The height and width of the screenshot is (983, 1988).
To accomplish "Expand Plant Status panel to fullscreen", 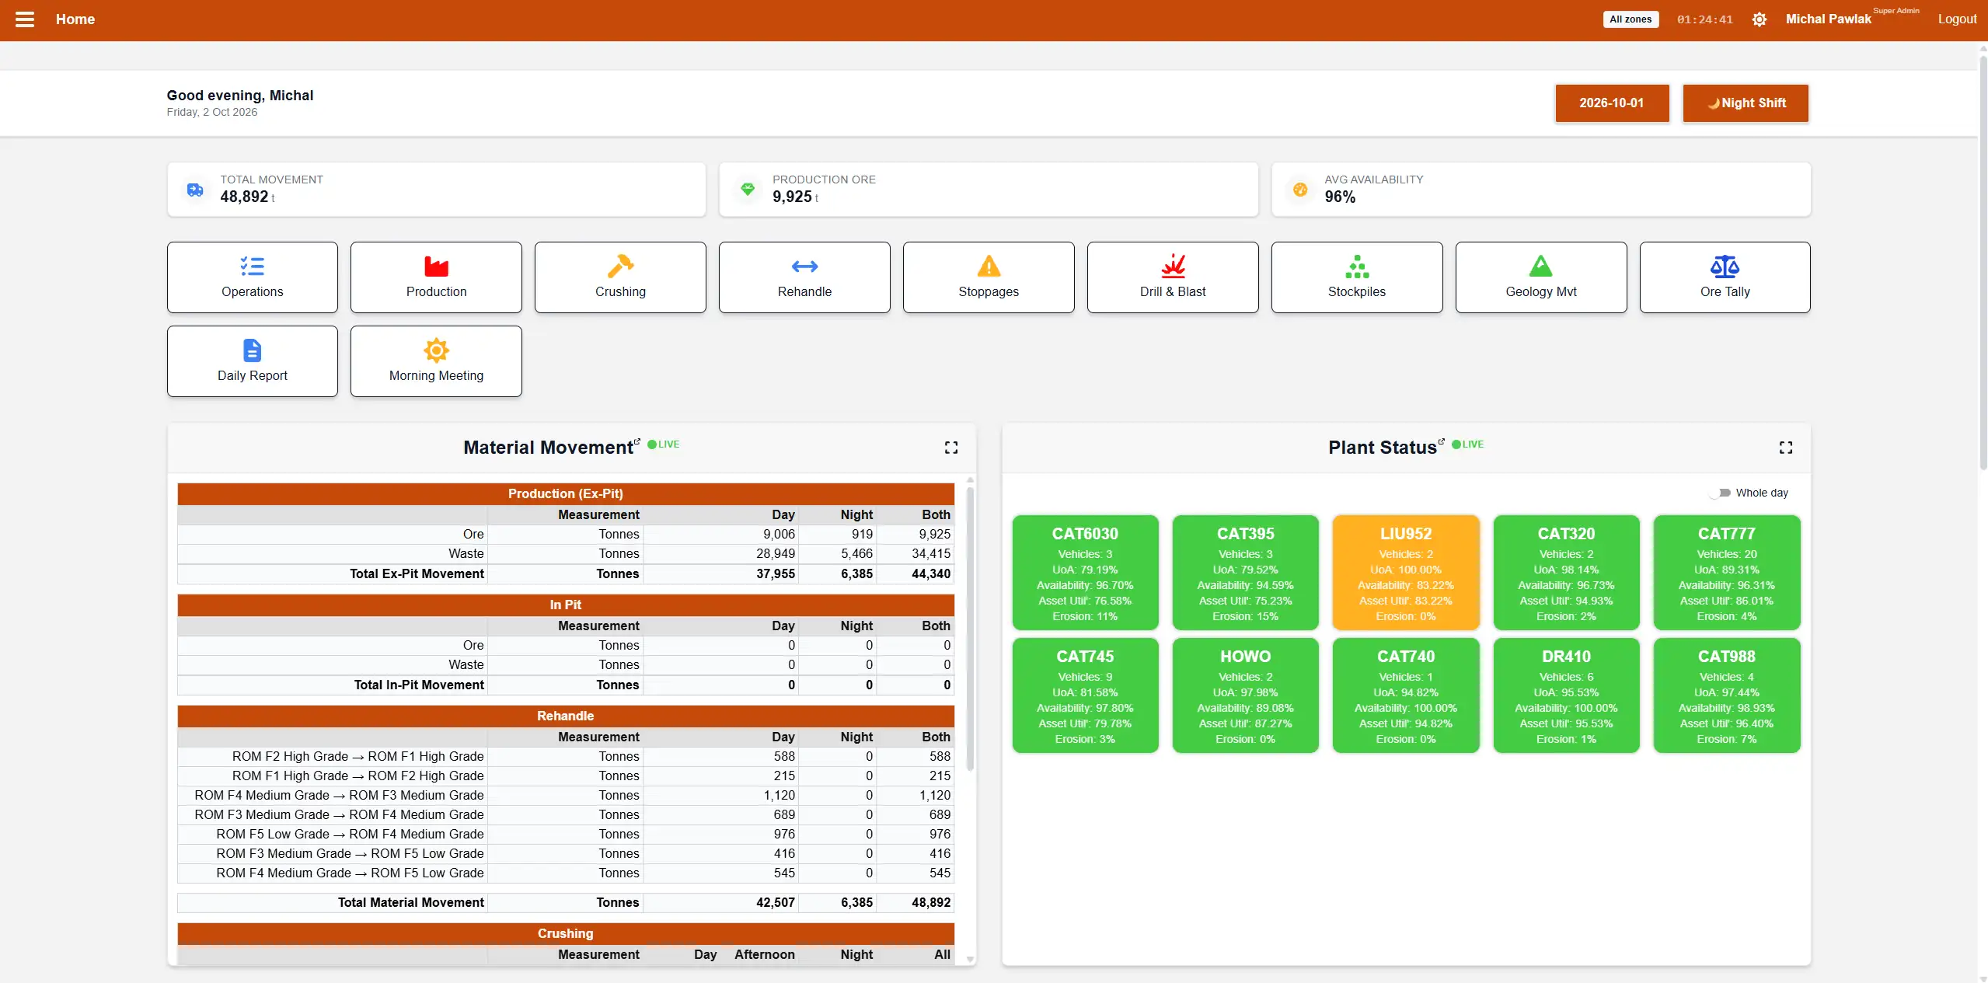I will 1786,448.
